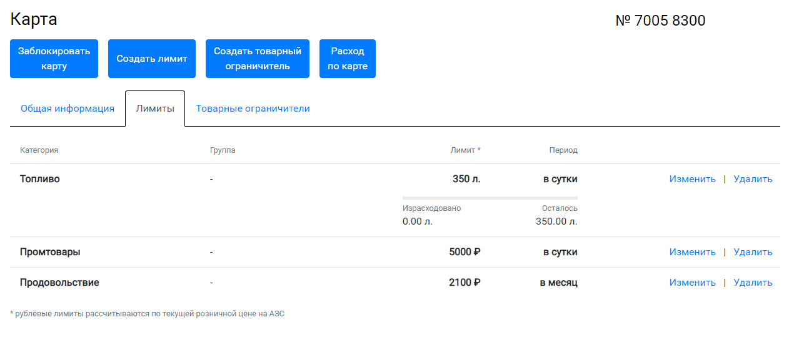The height and width of the screenshot is (340, 794).
Task: Click Изменить for the Топливо limit
Action: click(692, 179)
